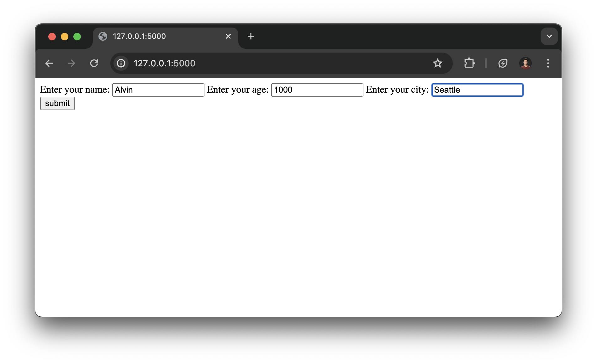Screen dimensions: 597x363
Task: Open the performance leaf-bolt icon
Action: click(x=503, y=63)
